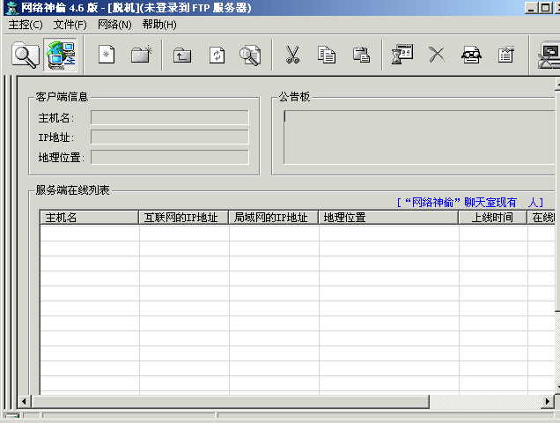Viewport: 560px width, 423px height.
Task: Click the horizontal scrollbar right arrow
Action: (547, 402)
